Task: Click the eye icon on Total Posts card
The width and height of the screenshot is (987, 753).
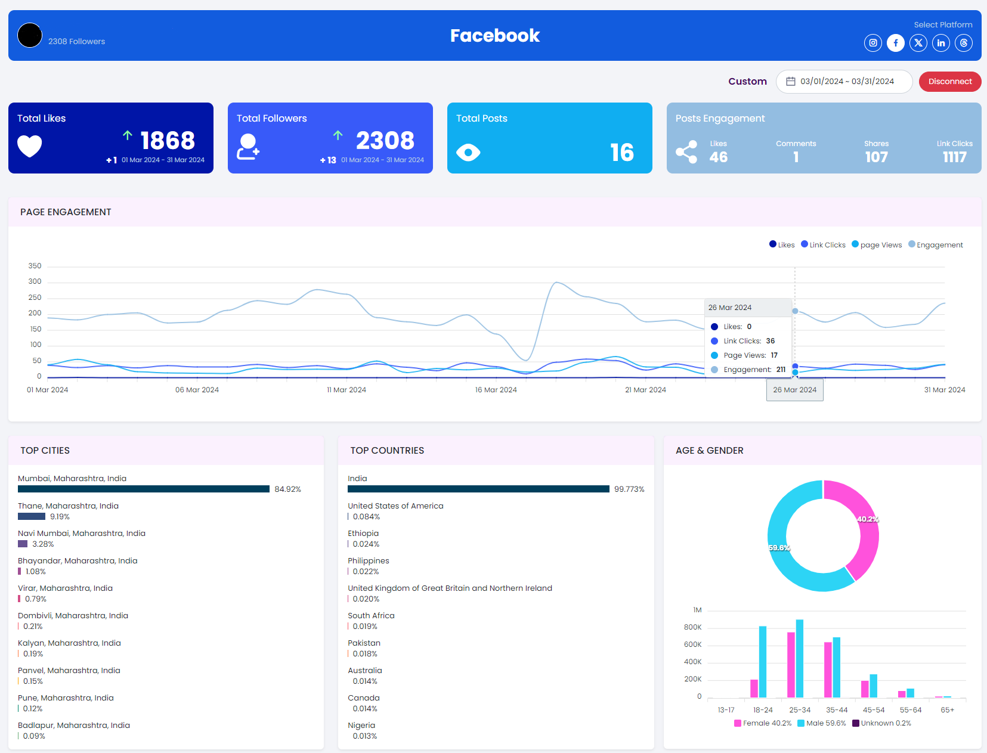Action: [x=469, y=153]
